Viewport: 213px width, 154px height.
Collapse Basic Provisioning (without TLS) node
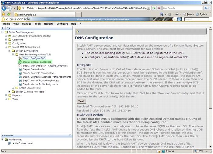[13, 54]
